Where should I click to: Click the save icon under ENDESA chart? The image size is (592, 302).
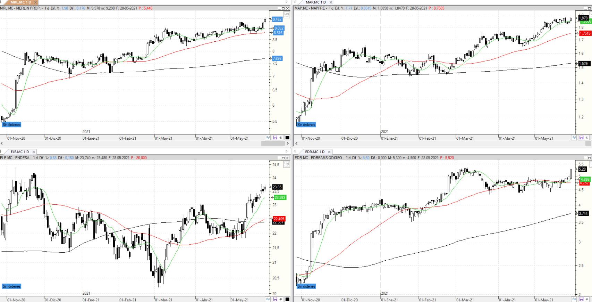click(x=275, y=299)
